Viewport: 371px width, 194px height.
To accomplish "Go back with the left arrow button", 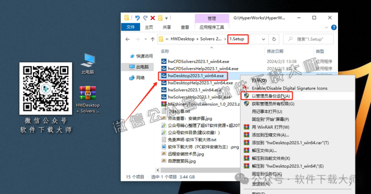I will click(x=128, y=39).
